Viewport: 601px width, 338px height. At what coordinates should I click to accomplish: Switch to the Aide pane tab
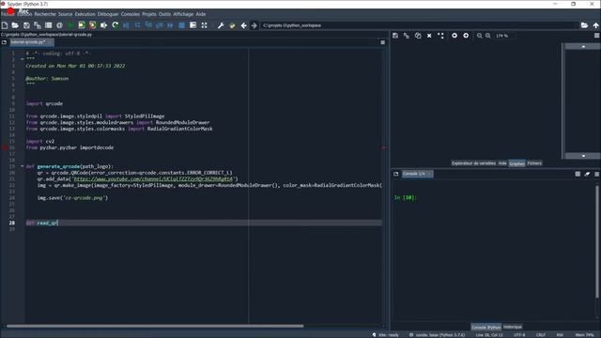pyautogui.click(x=502, y=163)
